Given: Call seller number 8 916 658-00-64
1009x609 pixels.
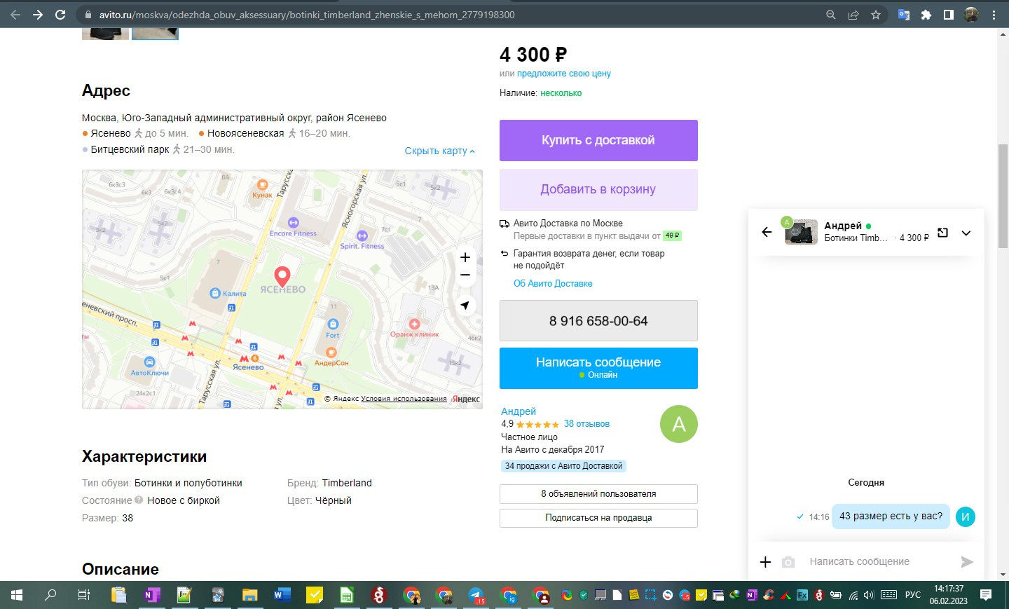Looking at the screenshot, I should coord(598,321).
